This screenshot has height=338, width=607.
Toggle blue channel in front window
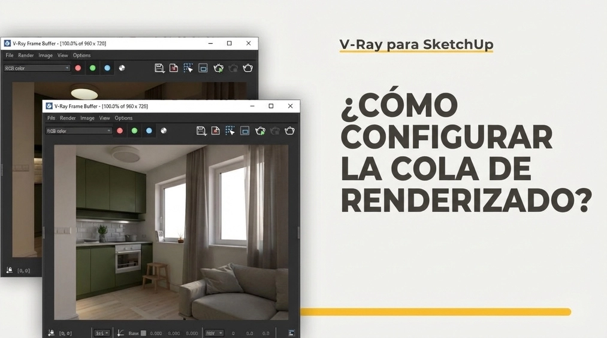pos(149,130)
